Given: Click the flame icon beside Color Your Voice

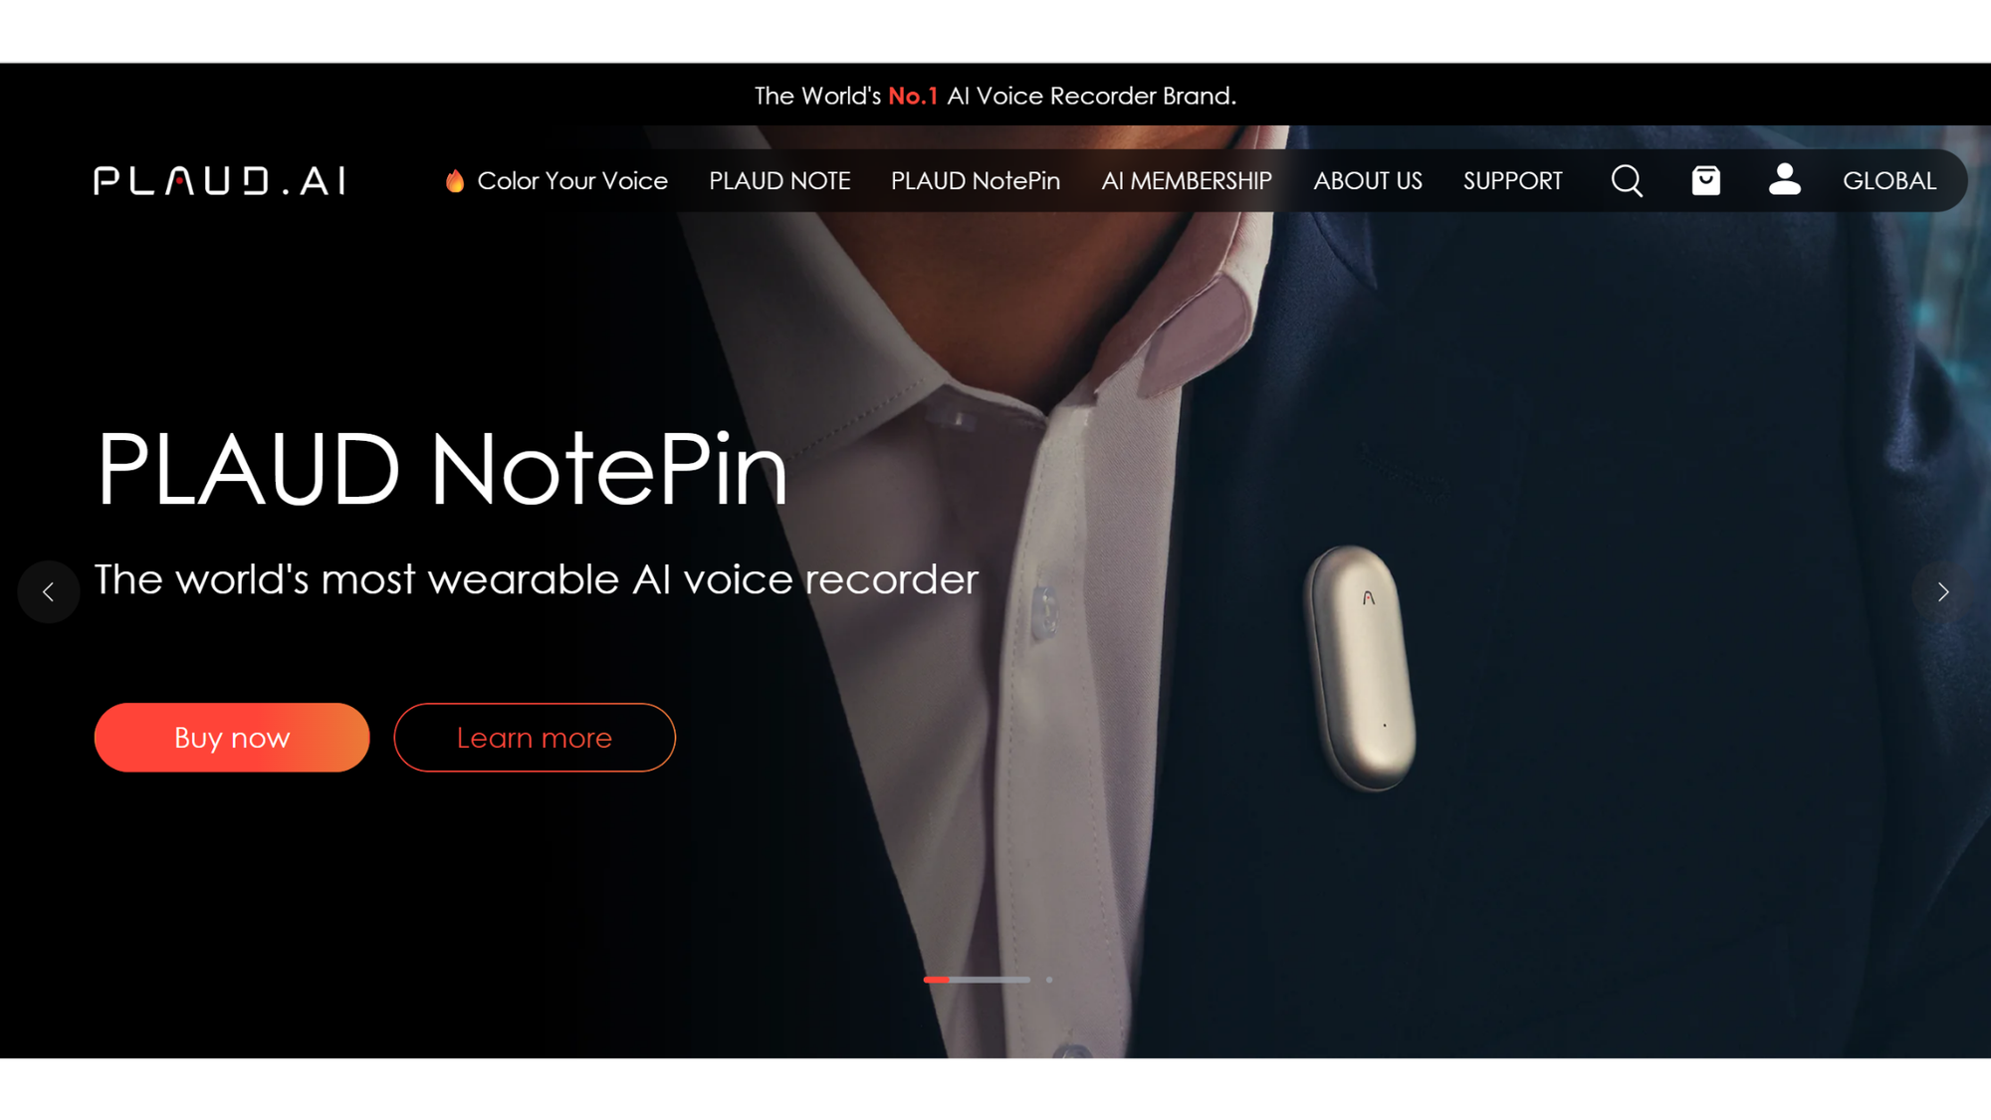Looking at the screenshot, I should pos(455,180).
